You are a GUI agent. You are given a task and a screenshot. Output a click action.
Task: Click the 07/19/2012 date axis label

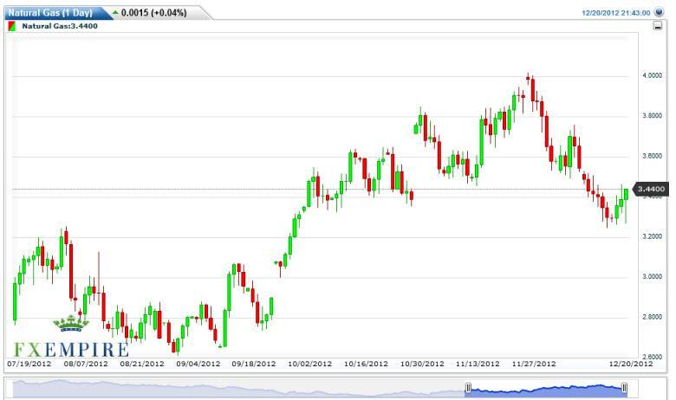point(30,365)
